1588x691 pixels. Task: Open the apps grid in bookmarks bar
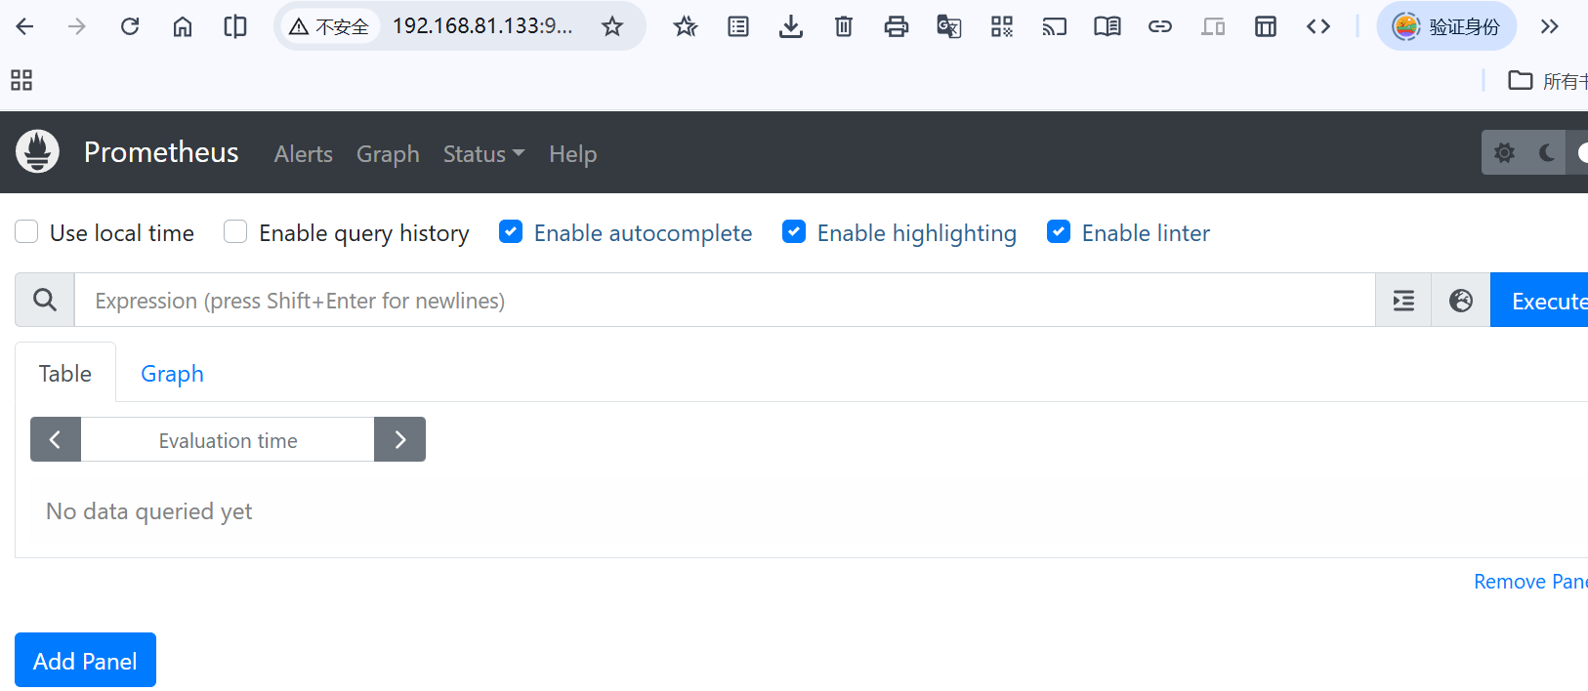pos(21,80)
